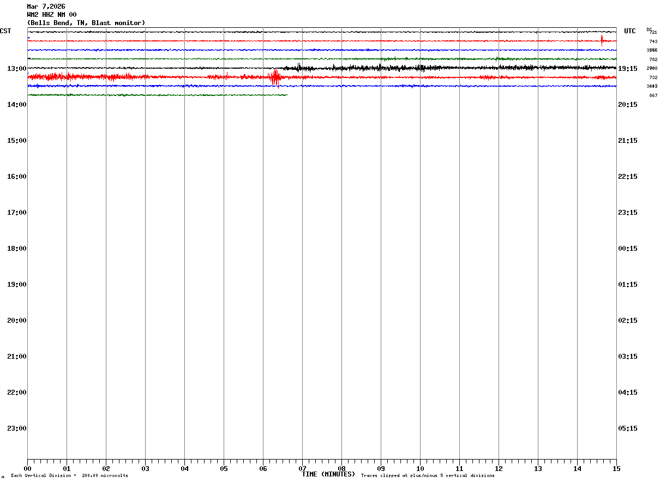660x483 pixels.
Task: Click minute label 12 on the time axis
Action: pos(499,469)
